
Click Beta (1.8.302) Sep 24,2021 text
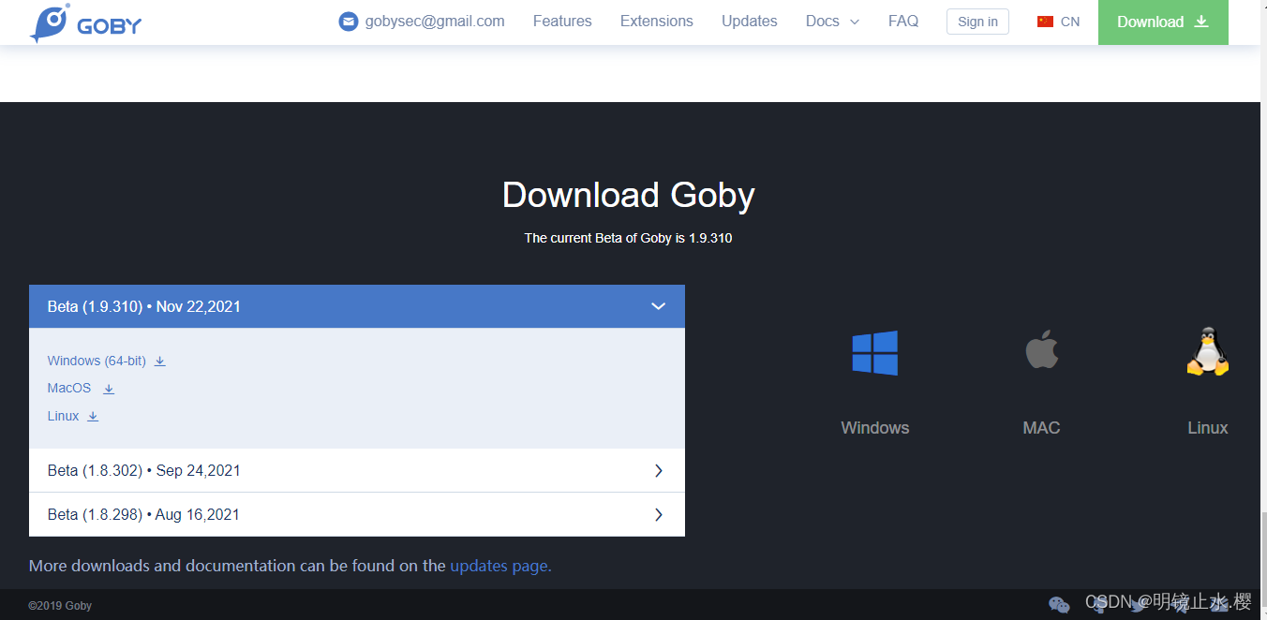point(144,470)
